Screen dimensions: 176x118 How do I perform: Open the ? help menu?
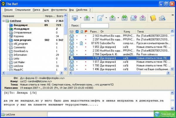90,10
